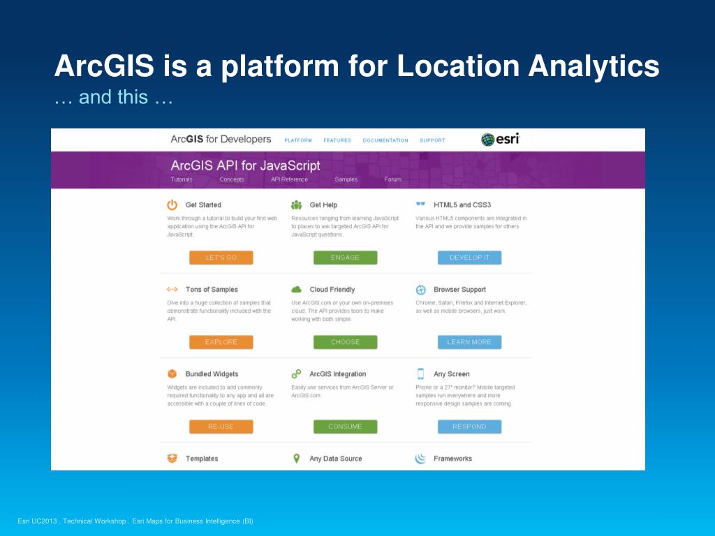Click the Any Data Source heading text
Screen dimensions: 715x536
(x=336, y=459)
